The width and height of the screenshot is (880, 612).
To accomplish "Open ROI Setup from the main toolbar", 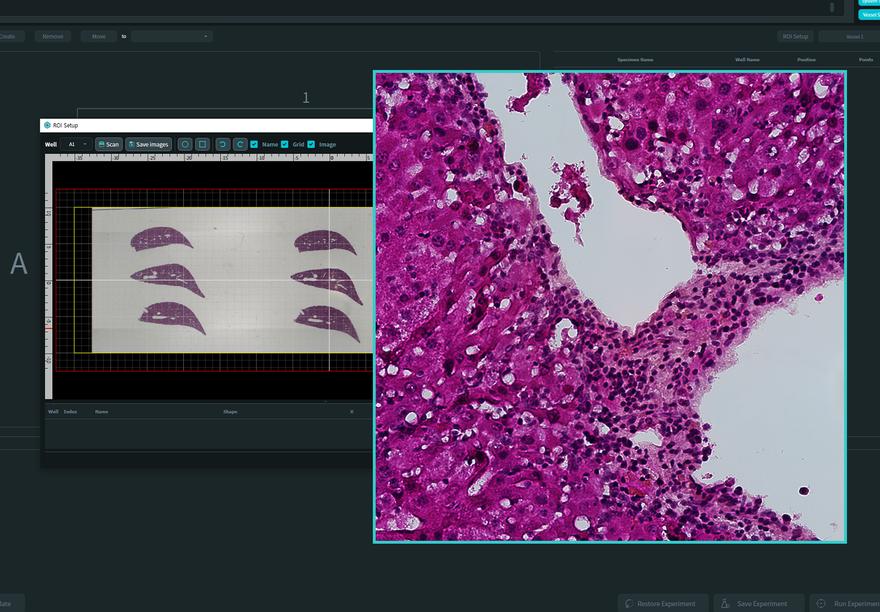I will [x=795, y=36].
